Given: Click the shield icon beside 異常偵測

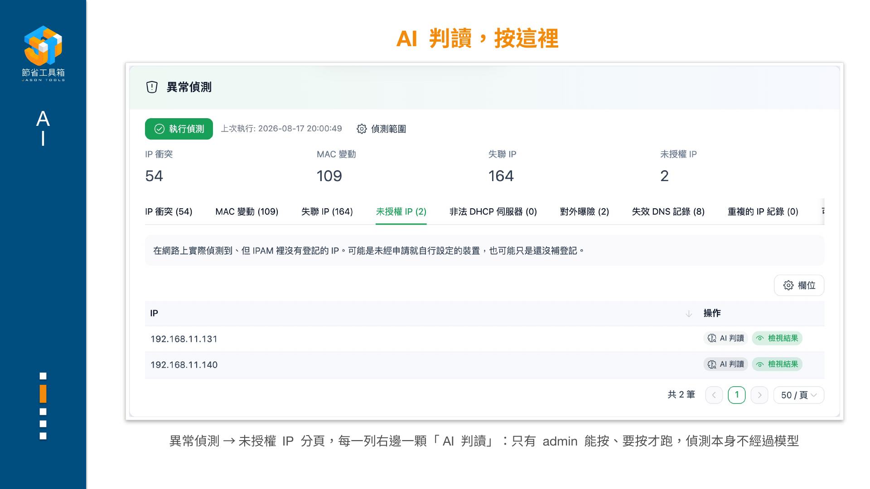Looking at the screenshot, I should (x=152, y=87).
